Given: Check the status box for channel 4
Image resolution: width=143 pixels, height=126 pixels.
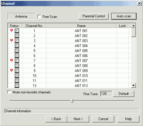Looking at the screenshot, I should [x=17, y=46].
